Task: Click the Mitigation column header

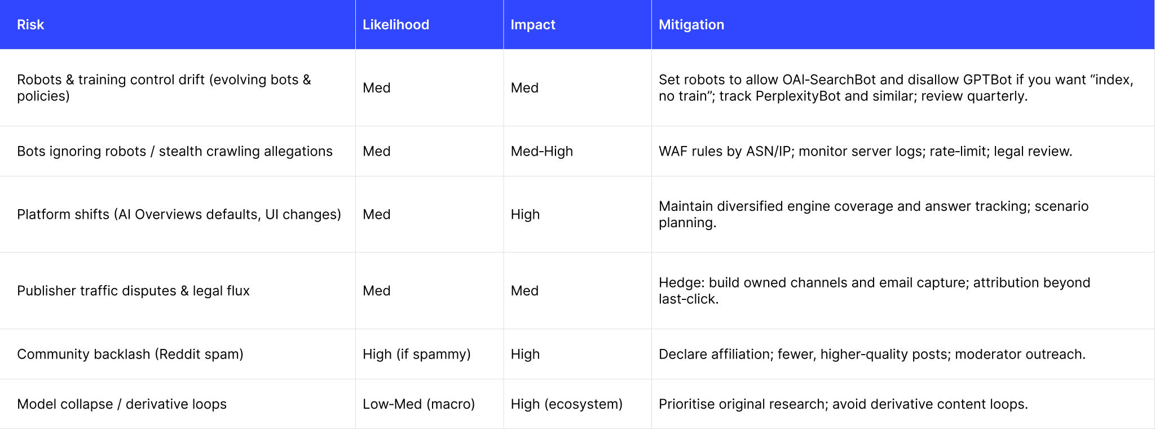Action: tap(691, 25)
